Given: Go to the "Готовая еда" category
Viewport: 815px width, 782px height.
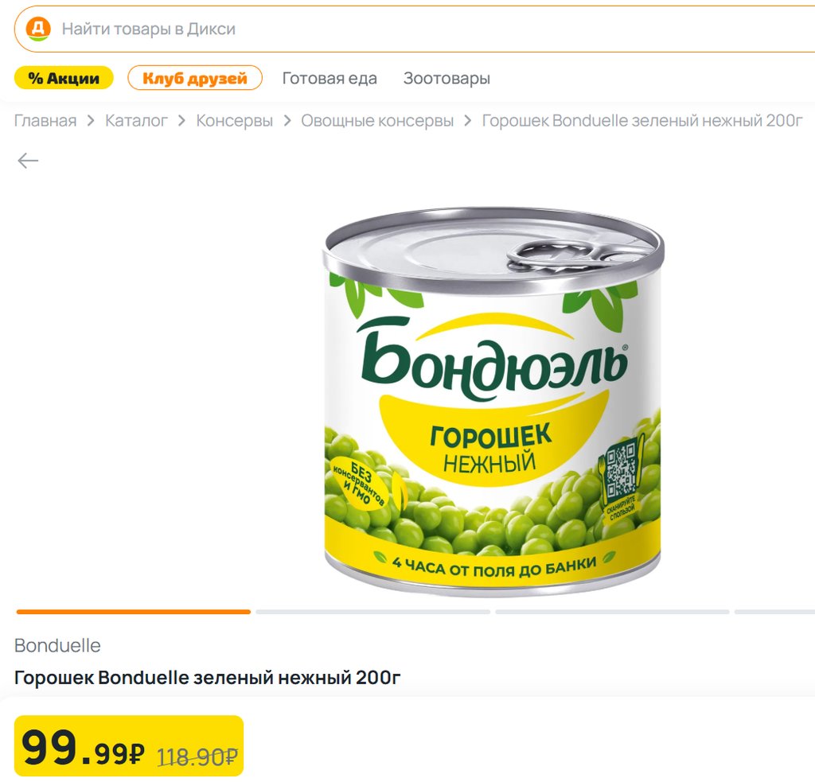Looking at the screenshot, I should 330,79.
